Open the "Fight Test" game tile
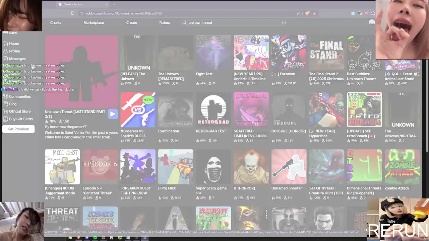 213,60
